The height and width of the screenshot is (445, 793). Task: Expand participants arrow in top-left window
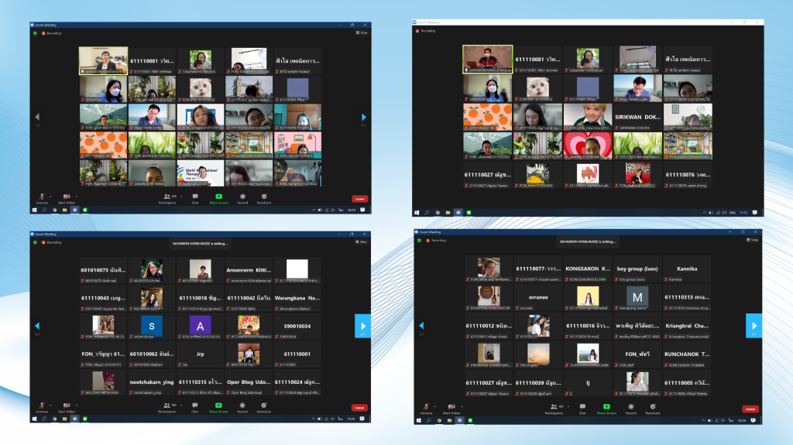[181, 197]
